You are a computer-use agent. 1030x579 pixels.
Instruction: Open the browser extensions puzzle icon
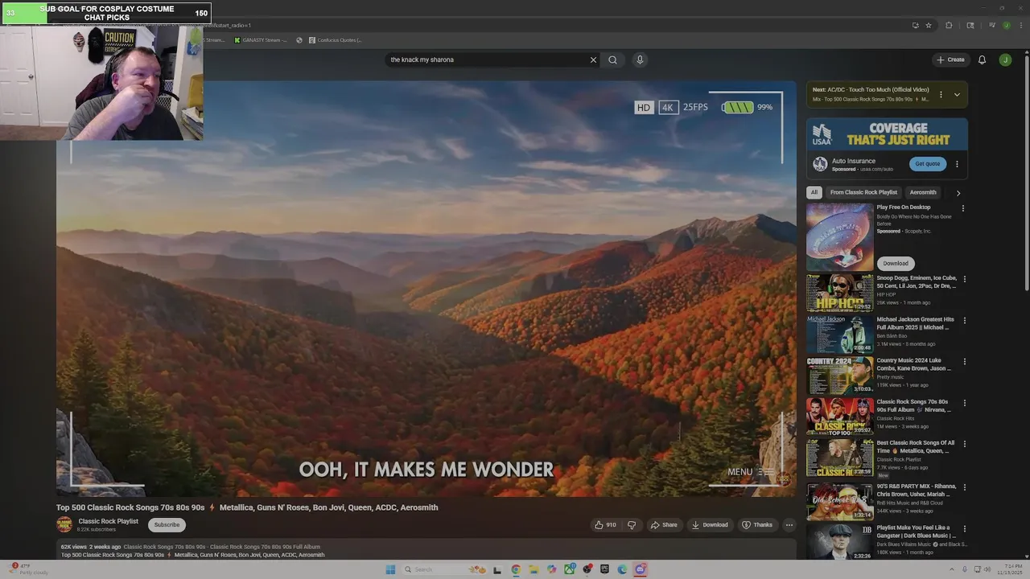[x=949, y=25]
